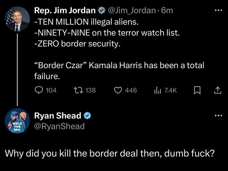Toggle bookmark on Jim Jordan's tweet
Screen dimensions: 228x171
(197, 90)
